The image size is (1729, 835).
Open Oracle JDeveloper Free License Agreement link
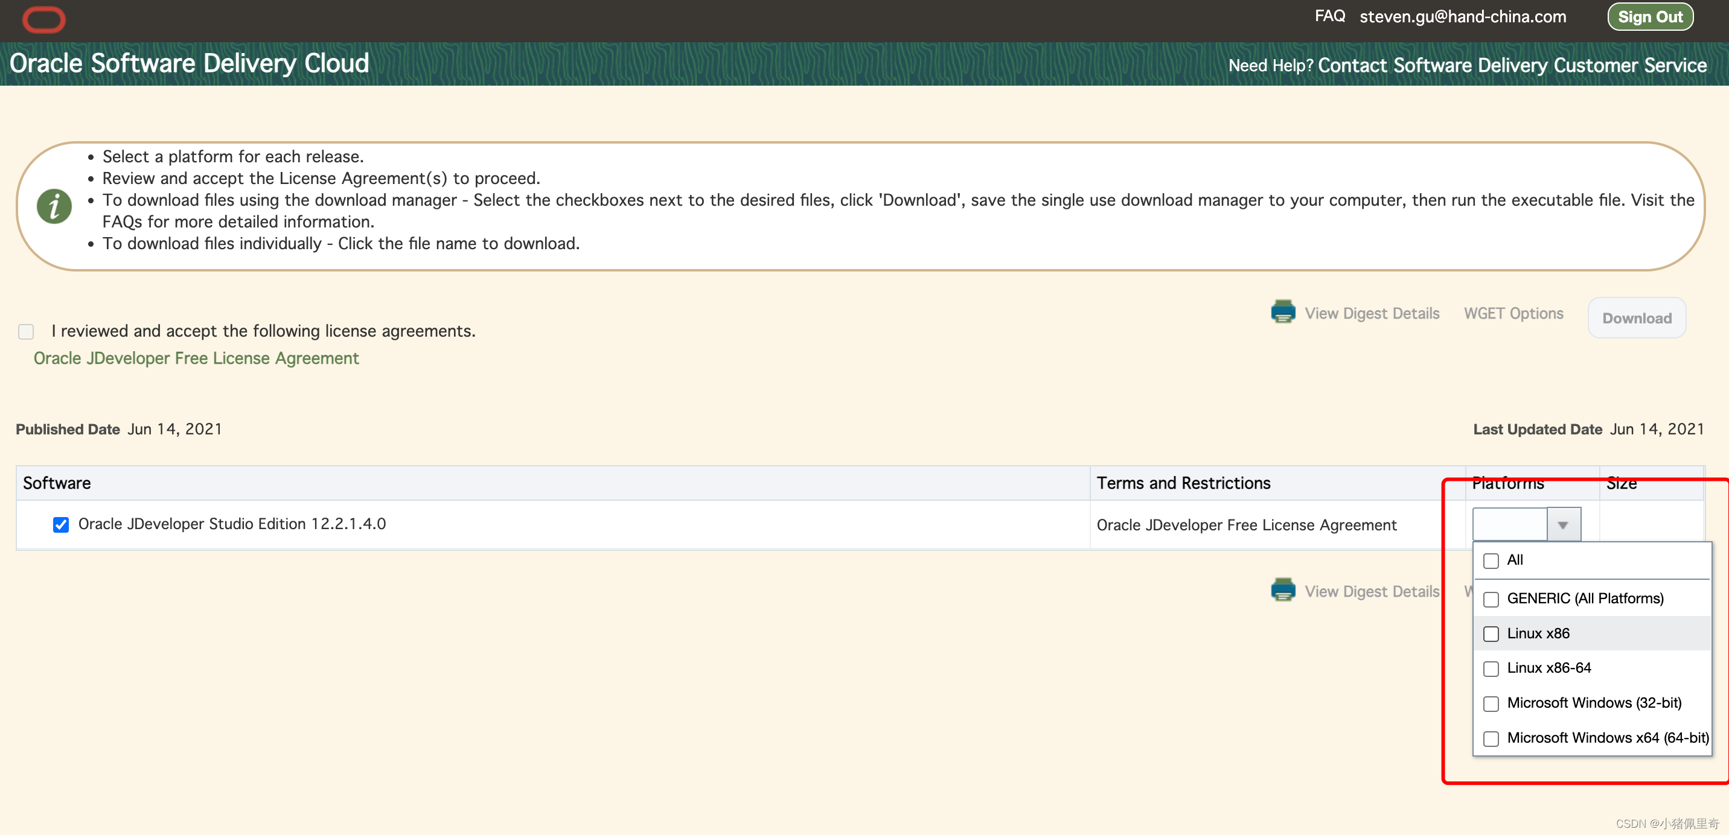[196, 358]
